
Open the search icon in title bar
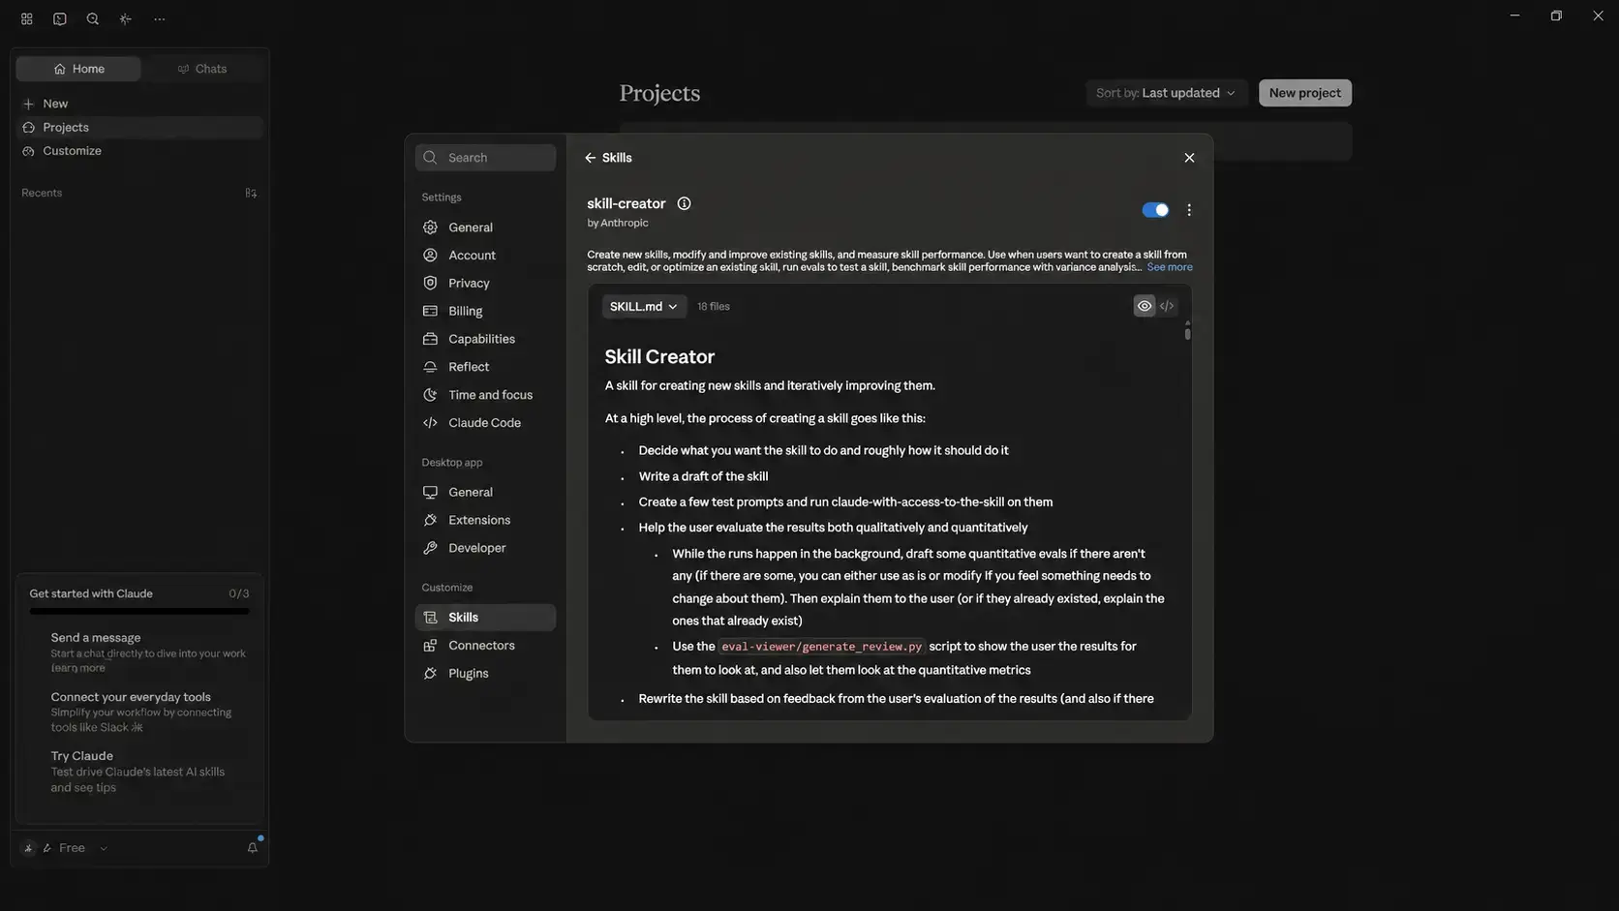pos(93,18)
